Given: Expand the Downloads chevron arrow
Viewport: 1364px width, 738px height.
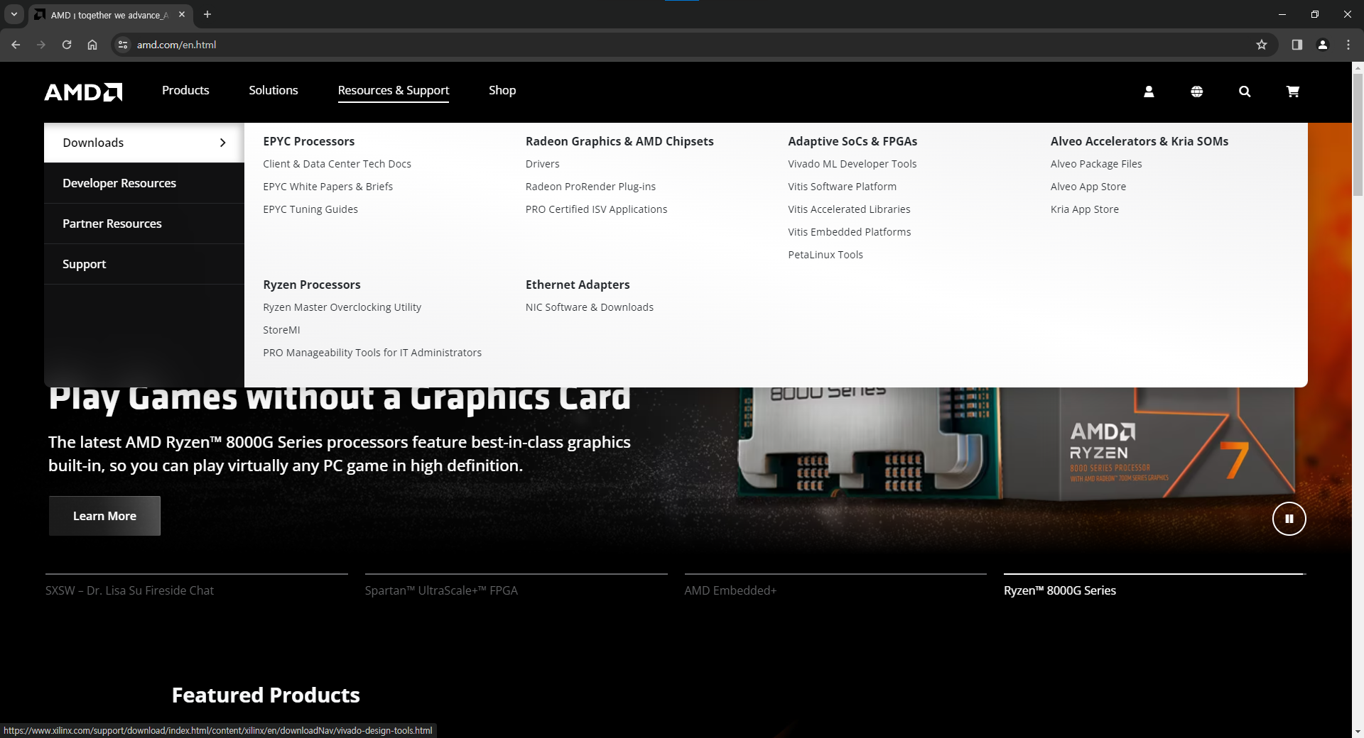Looking at the screenshot, I should (x=223, y=143).
